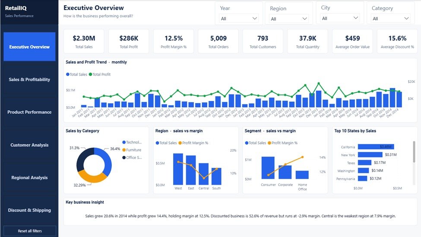Image resolution: width=421 pixels, height=237 pixels.
Task: Click the Corporate segment bar
Action: click(x=285, y=172)
